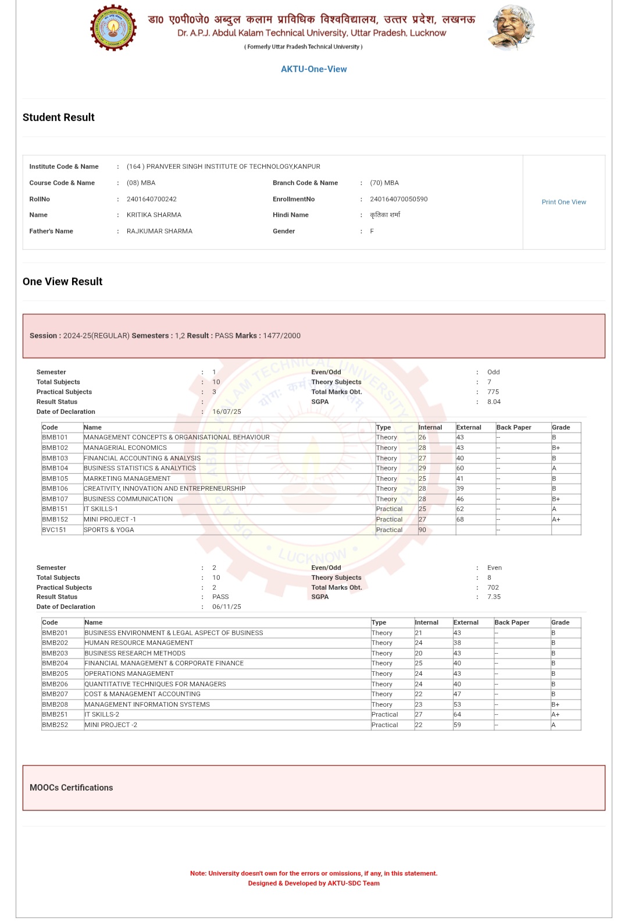Image resolution: width=628 pixels, height=921 pixels.
Task: Click the semester 1 SGPA value 8.04
Action: pos(494,402)
